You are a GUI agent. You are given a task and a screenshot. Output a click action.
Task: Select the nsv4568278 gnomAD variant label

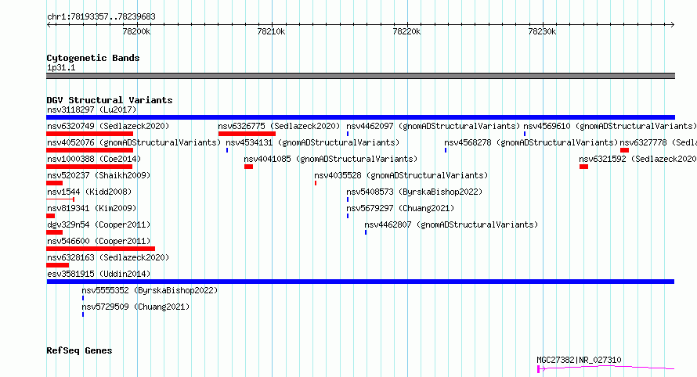(531, 142)
